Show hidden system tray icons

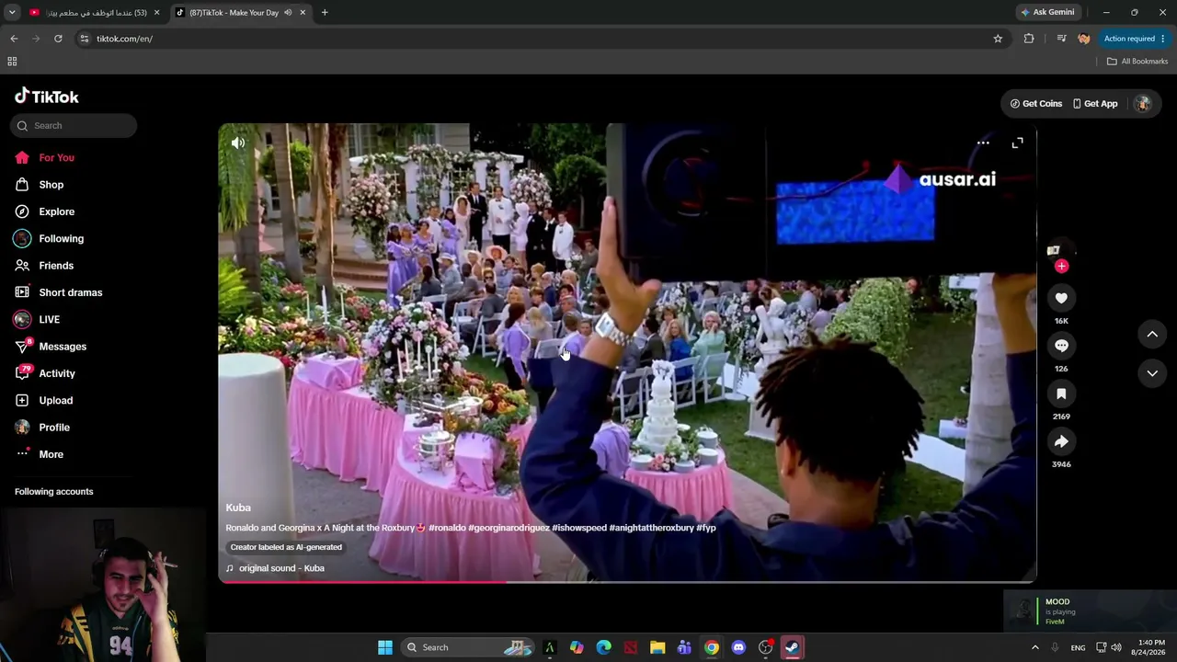click(1034, 647)
